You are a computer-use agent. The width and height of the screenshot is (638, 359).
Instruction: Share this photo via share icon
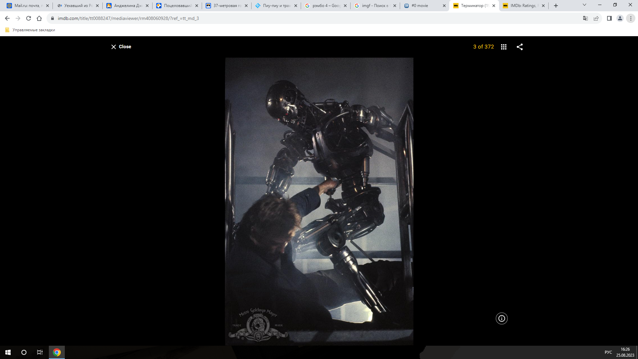pos(520,47)
